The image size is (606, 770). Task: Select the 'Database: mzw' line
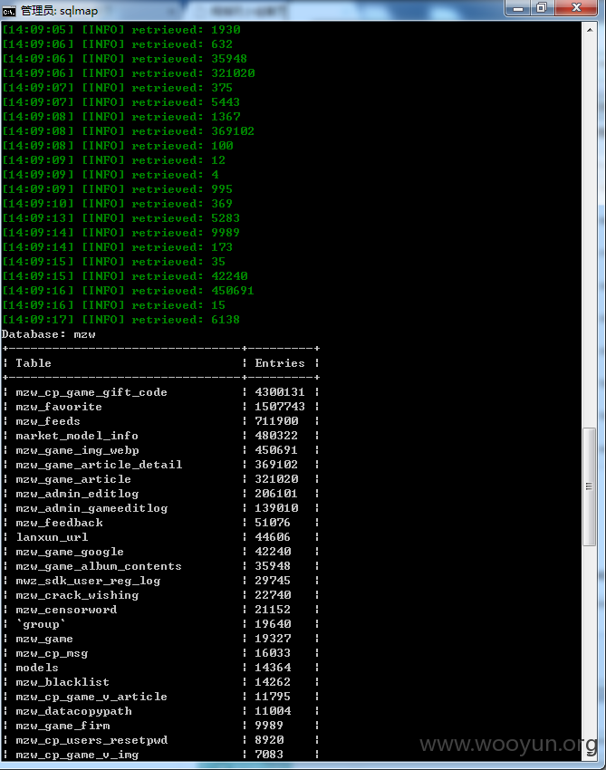49,334
